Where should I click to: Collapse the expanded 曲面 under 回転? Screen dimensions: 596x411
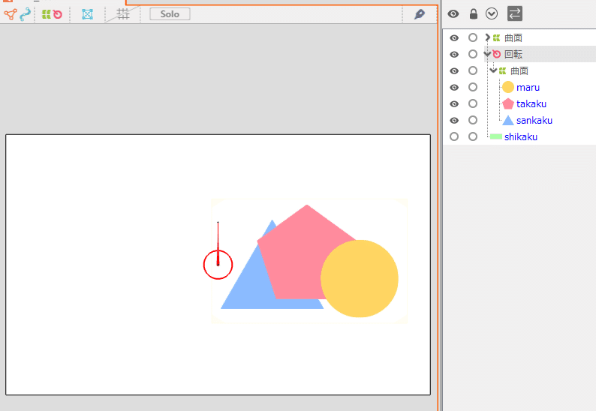[493, 70]
